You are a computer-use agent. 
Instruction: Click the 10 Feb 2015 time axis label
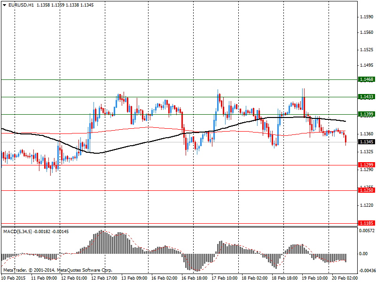[x=14, y=278]
